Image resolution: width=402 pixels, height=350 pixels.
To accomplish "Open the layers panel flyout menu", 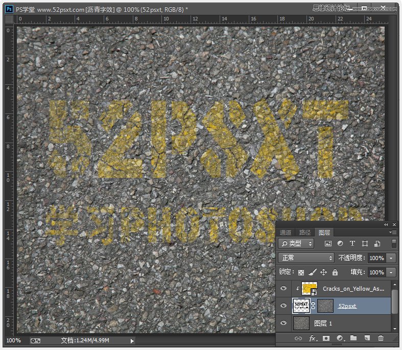I will click(x=393, y=232).
